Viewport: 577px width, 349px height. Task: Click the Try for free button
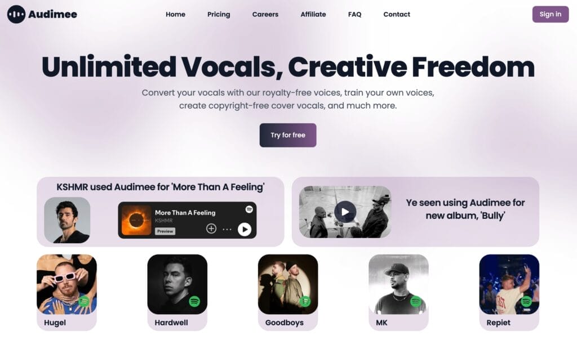click(x=288, y=135)
